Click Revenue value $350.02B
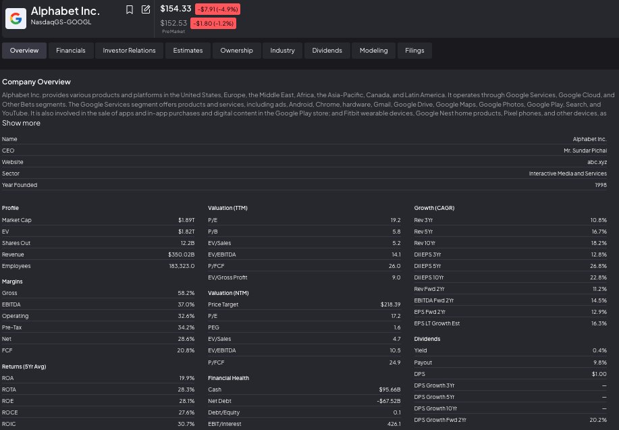 181,254
